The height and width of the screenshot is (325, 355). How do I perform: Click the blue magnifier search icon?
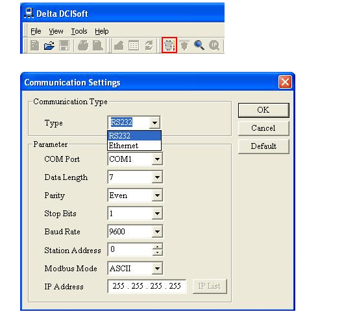pos(199,45)
